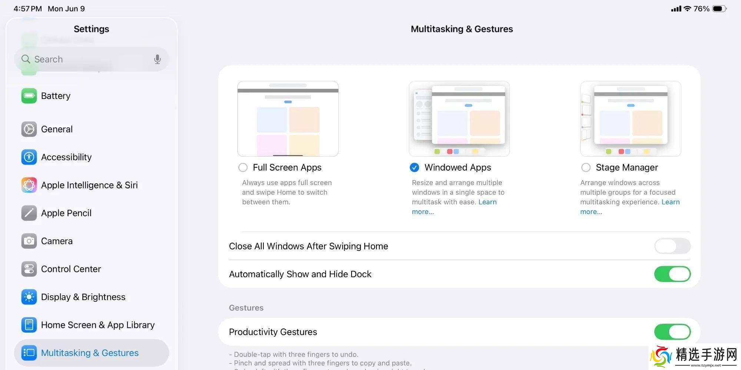741x370 pixels.
Task: Open Home Screen & App Library icon
Action: [29, 325]
